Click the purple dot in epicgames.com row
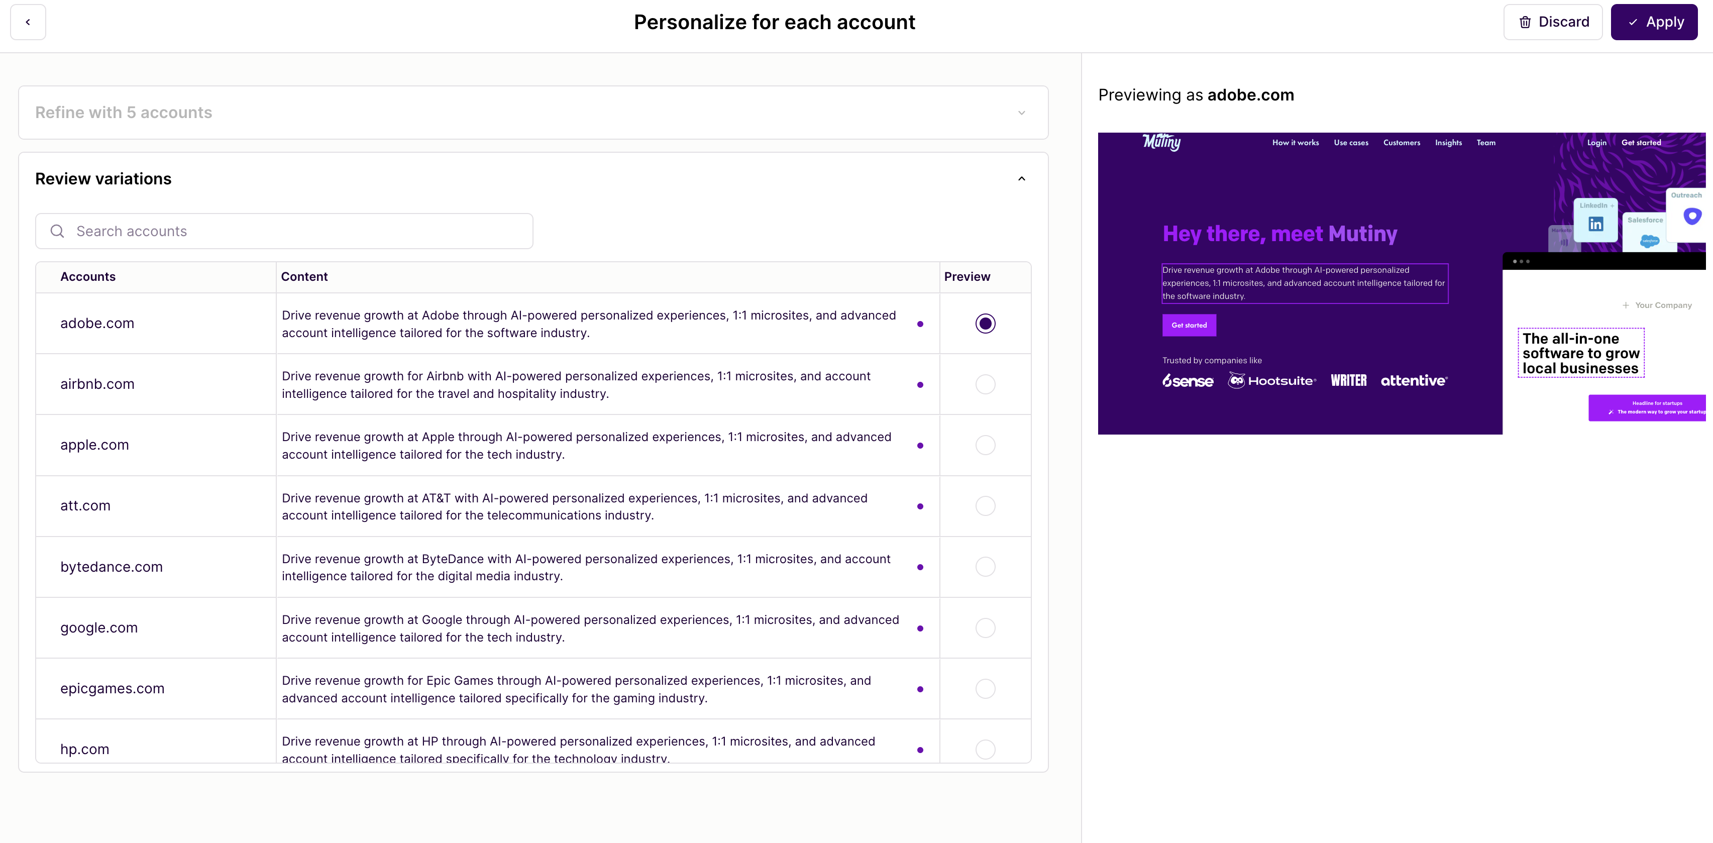This screenshot has width=1713, height=843. pos(920,689)
